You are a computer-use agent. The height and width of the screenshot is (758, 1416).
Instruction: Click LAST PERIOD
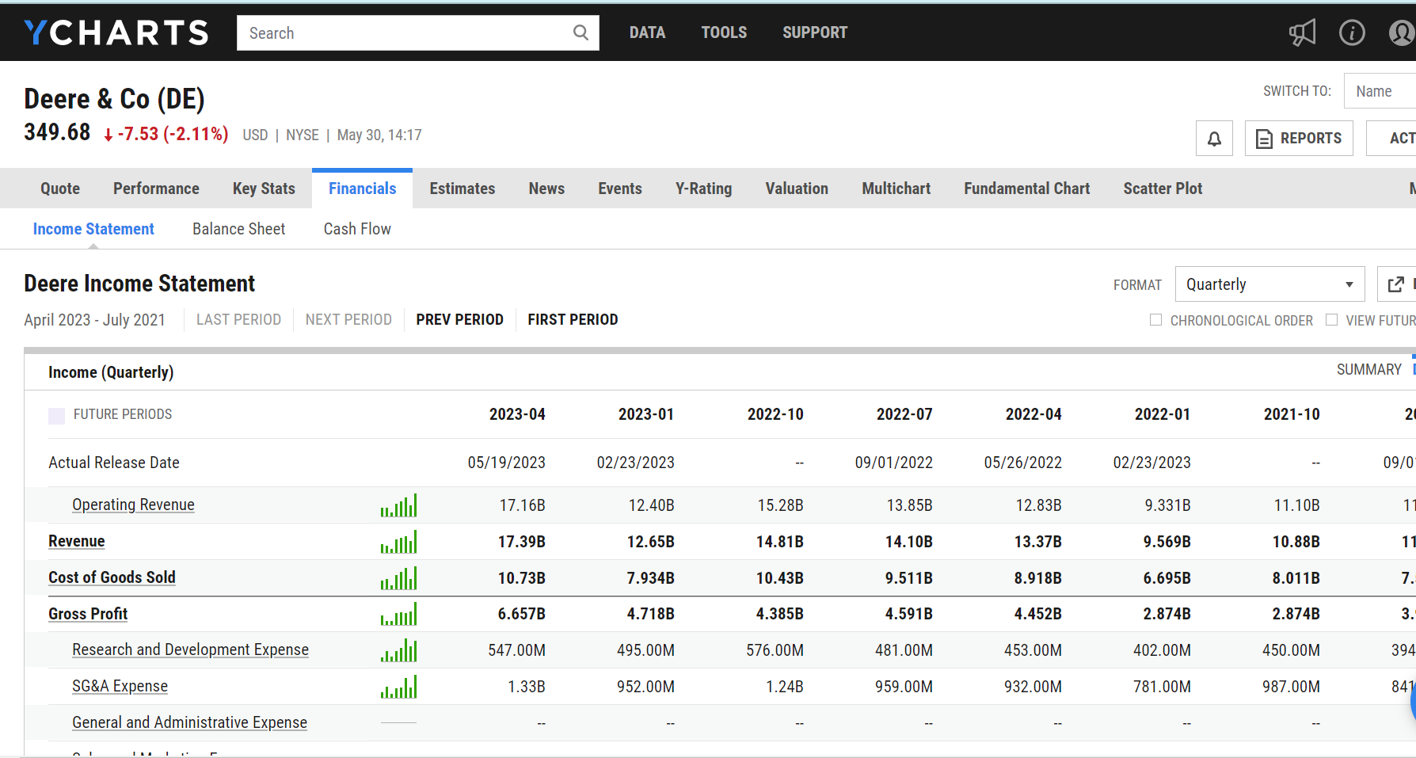(238, 320)
